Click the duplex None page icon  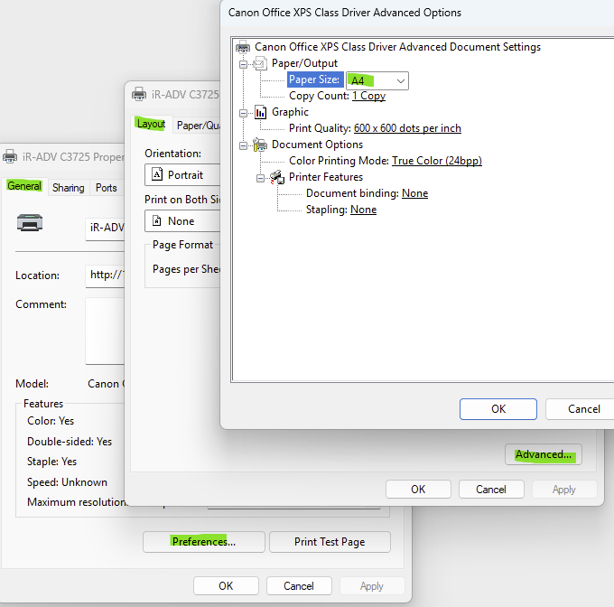[156, 221]
